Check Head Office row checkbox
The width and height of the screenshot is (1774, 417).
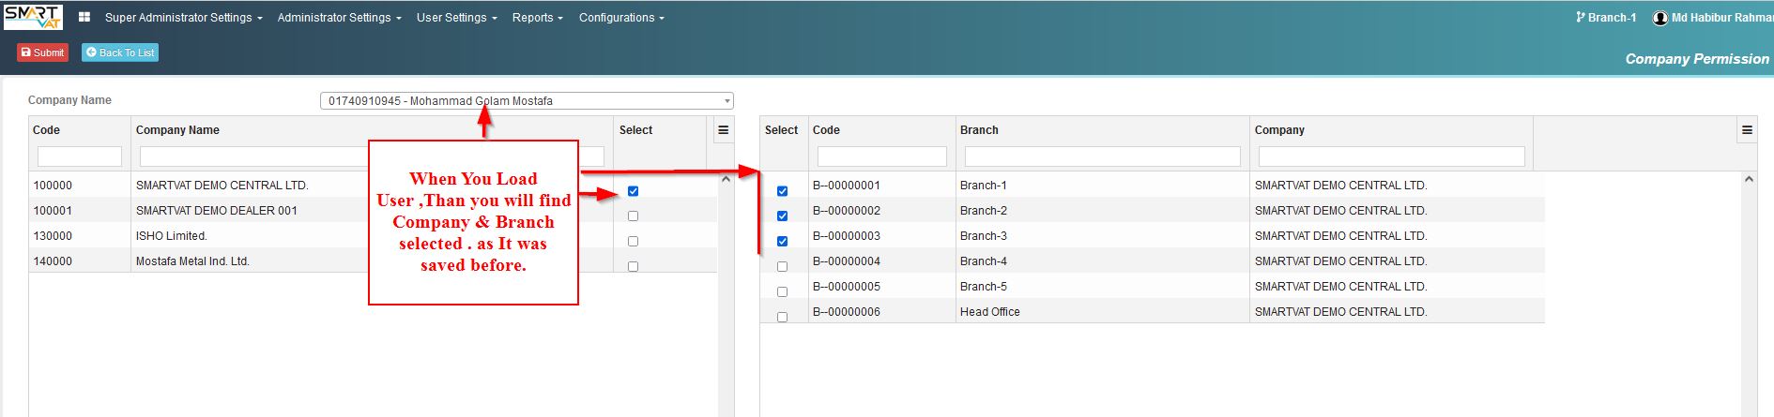click(x=782, y=318)
